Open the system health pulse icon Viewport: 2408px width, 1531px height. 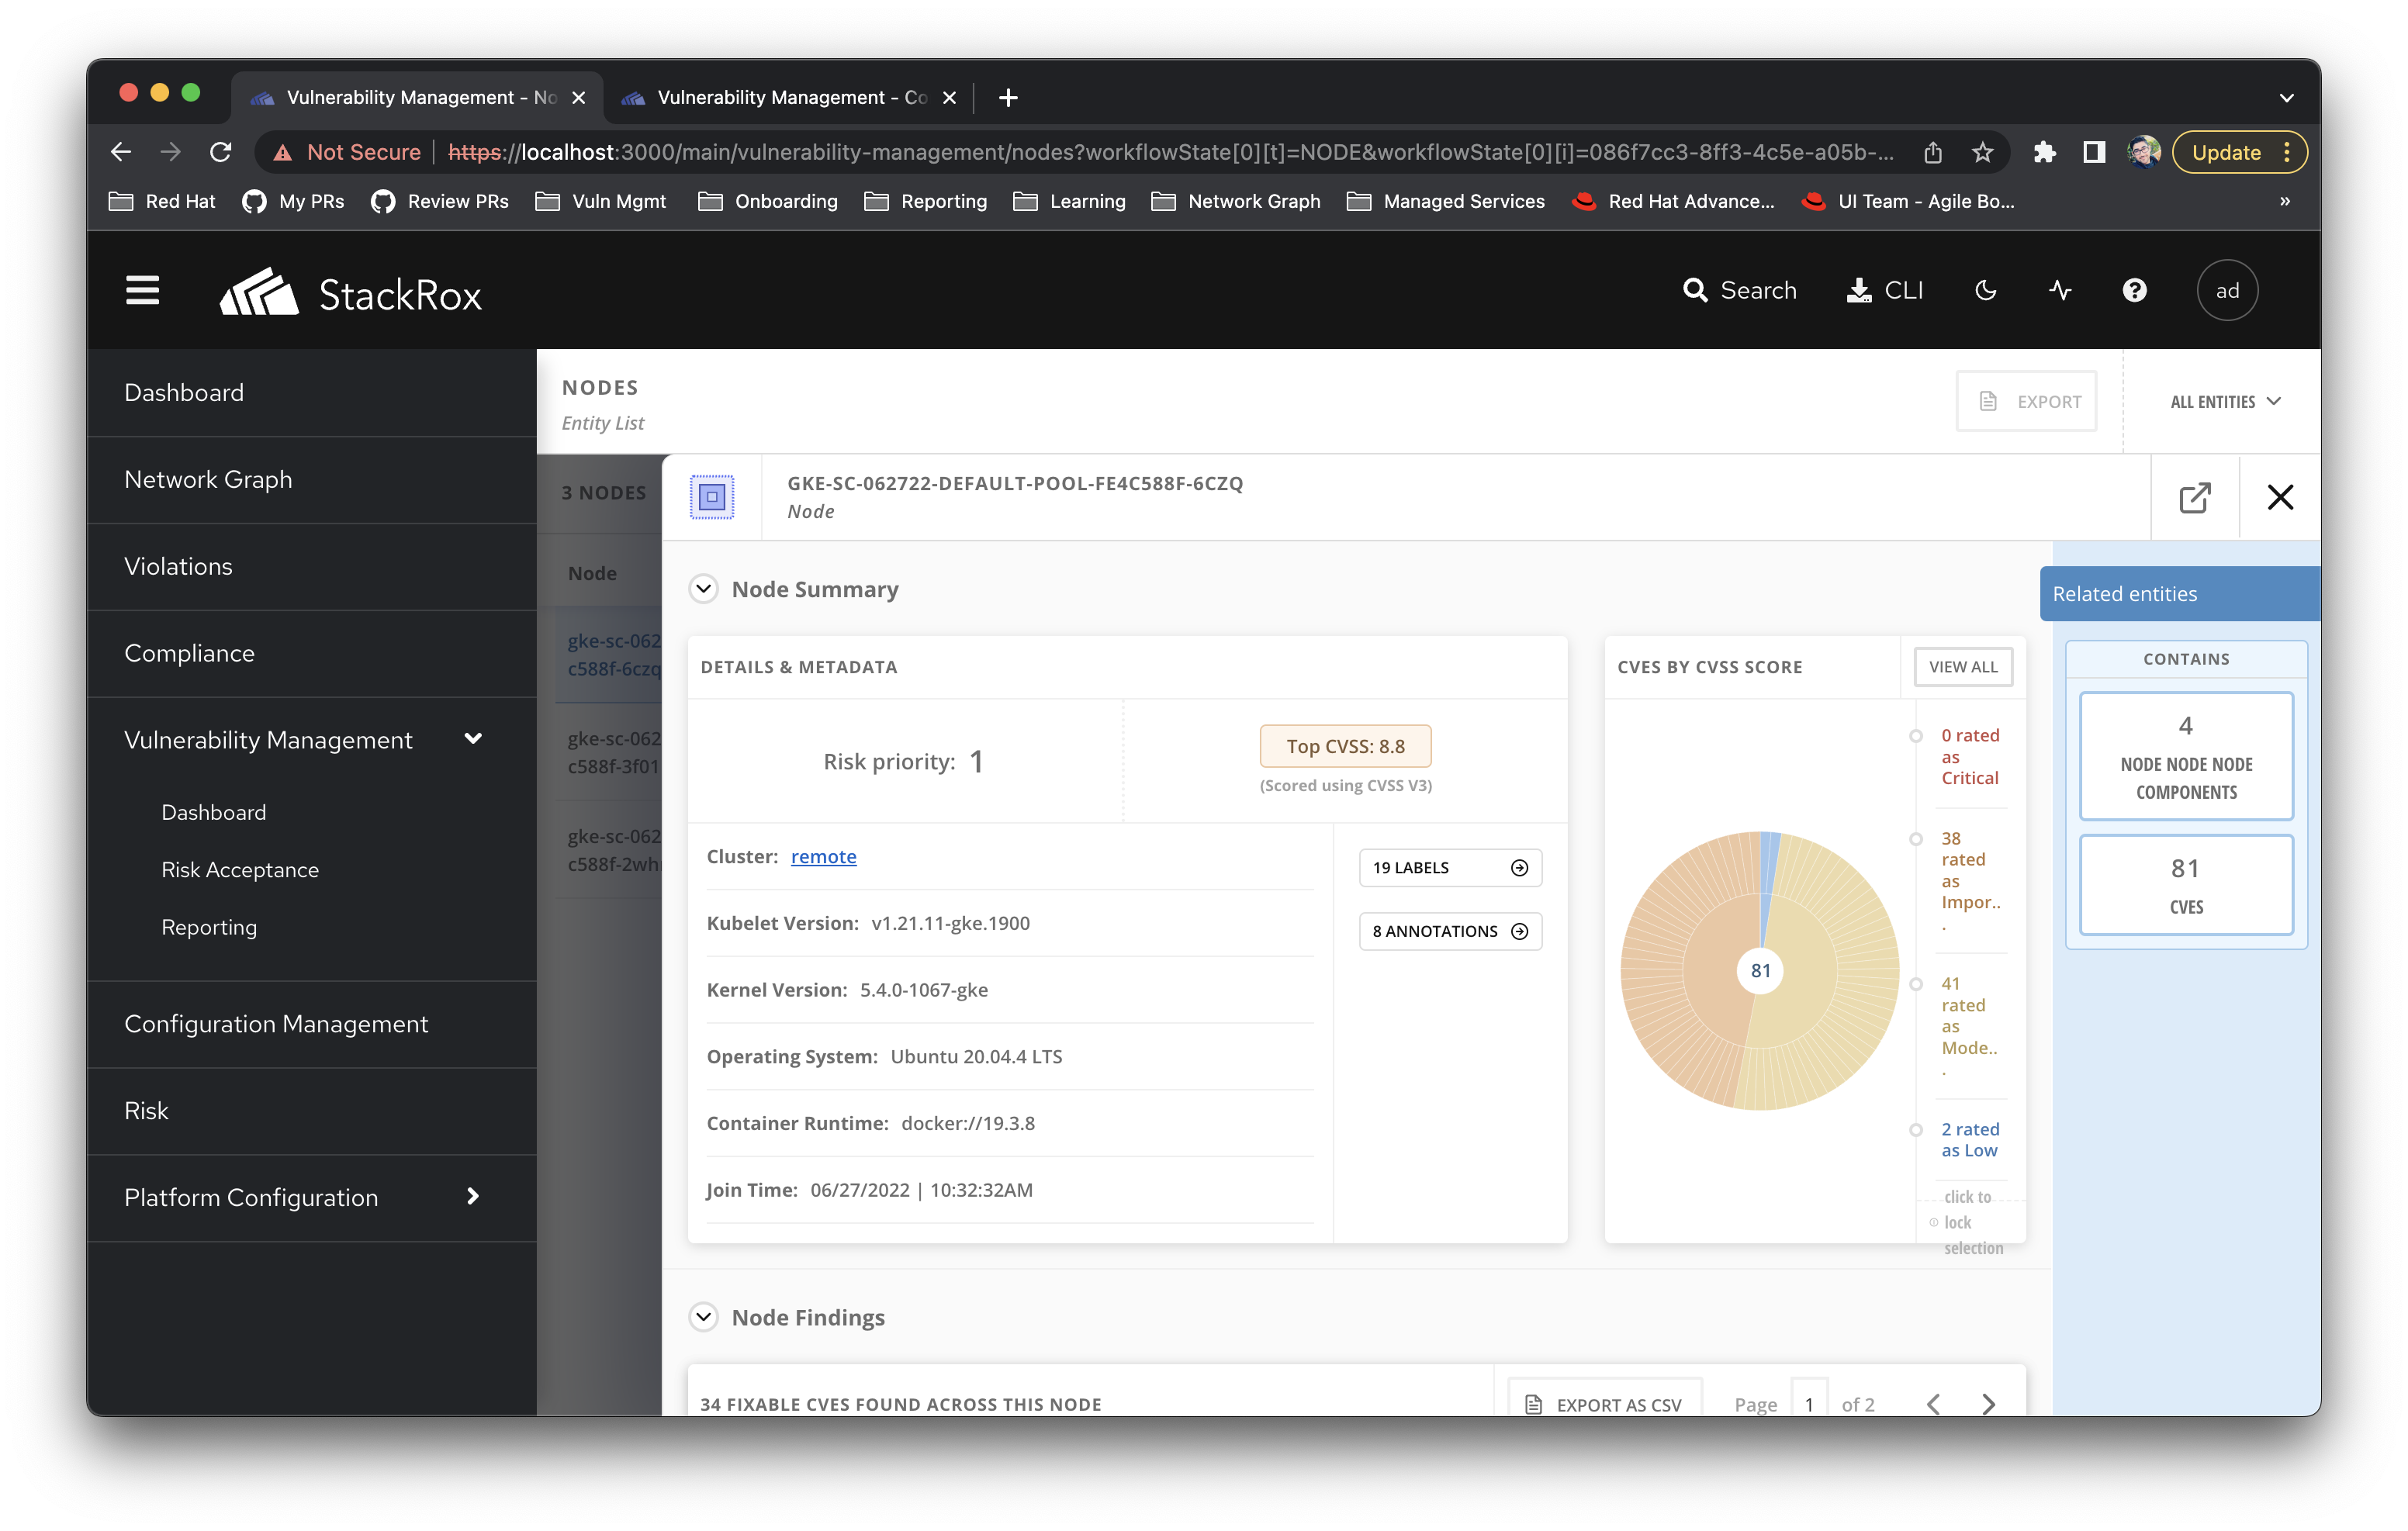[2060, 290]
